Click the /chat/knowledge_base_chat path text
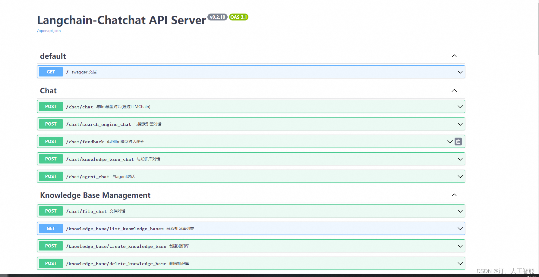539x277 pixels. (x=100, y=159)
